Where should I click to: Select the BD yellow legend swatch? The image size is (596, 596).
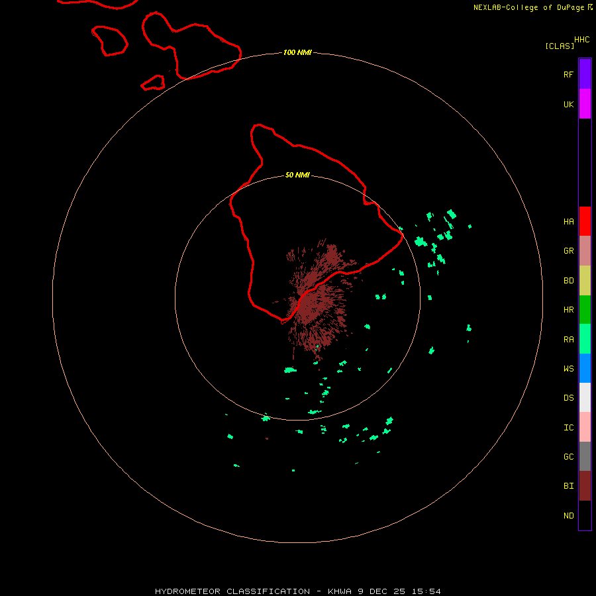(585, 281)
